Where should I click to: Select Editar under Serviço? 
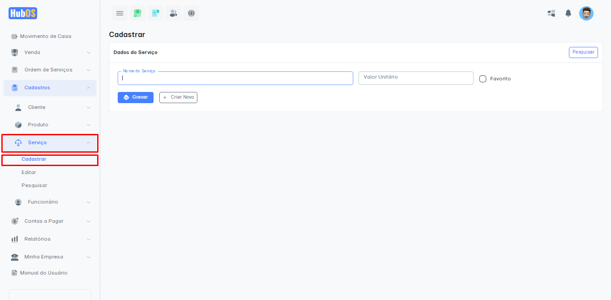pos(29,172)
